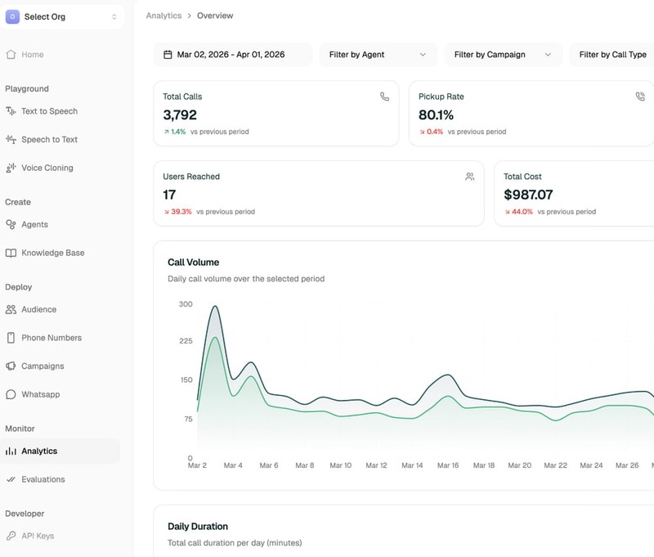
Task: Click the phone icon in Total Calls card
Action: coord(384,97)
